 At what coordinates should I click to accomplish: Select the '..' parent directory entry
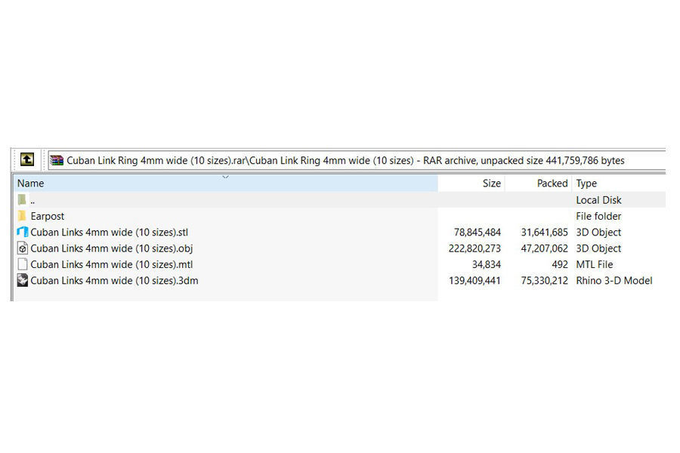pyautogui.click(x=33, y=200)
